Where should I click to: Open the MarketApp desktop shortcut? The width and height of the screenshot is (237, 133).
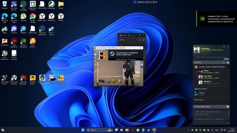(x=51, y=5)
